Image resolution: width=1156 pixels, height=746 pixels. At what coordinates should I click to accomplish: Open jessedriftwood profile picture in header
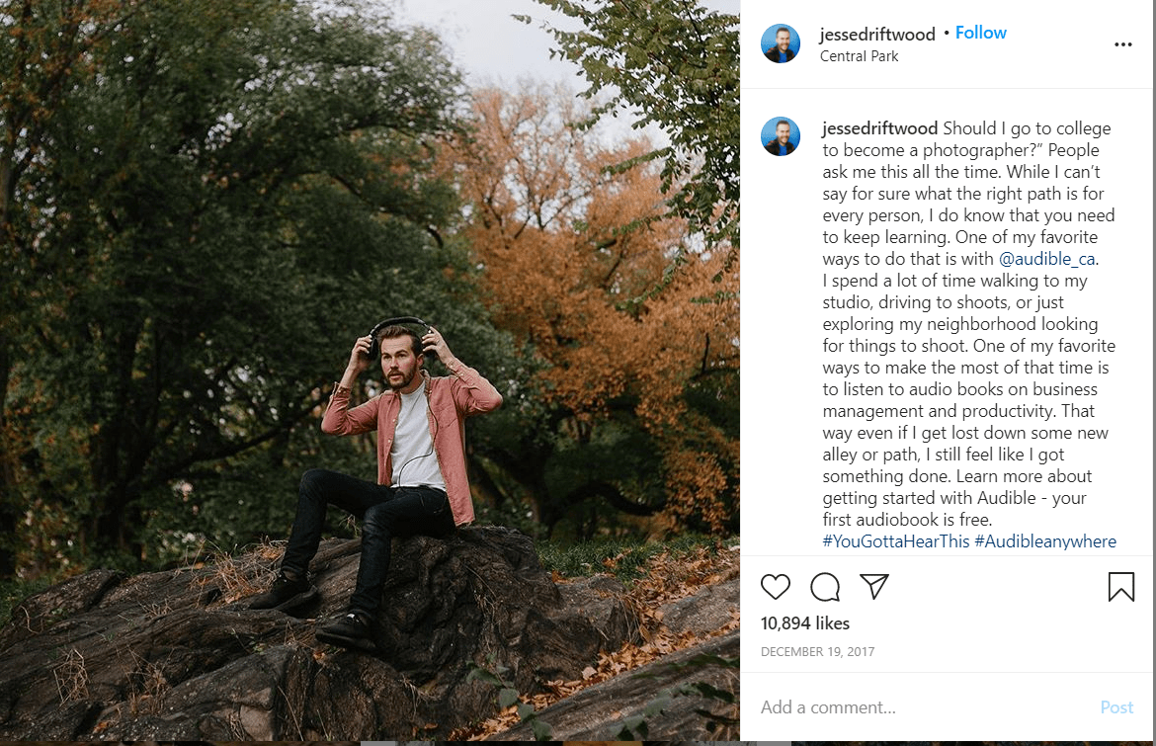click(x=780, y=43)
